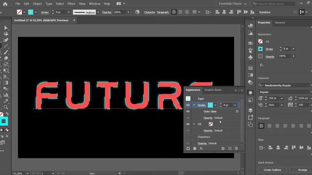Screen dimensions: 312x175
Task: Select the Free Transform tool
Action: point(6,70)
